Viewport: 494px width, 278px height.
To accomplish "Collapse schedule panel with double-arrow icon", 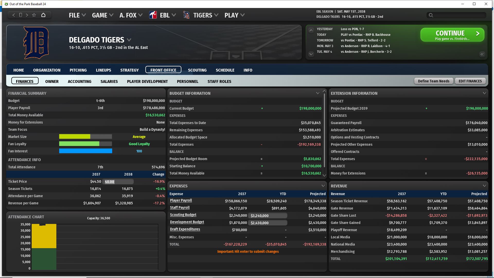I will (482, 54).
